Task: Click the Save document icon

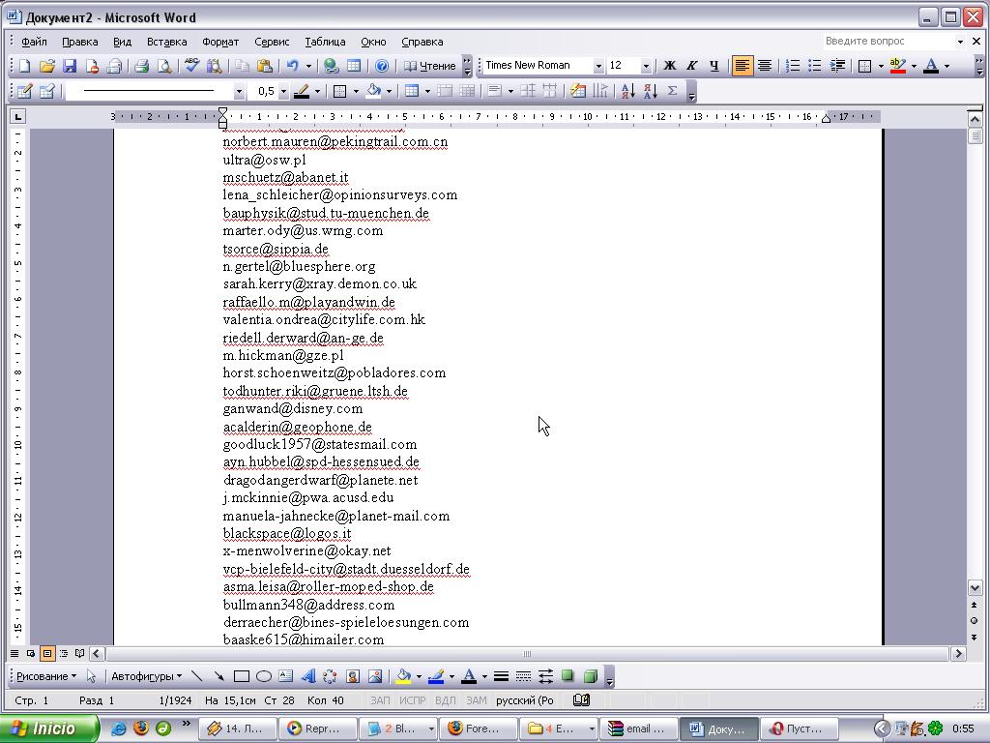Action: tap(70, 66)
